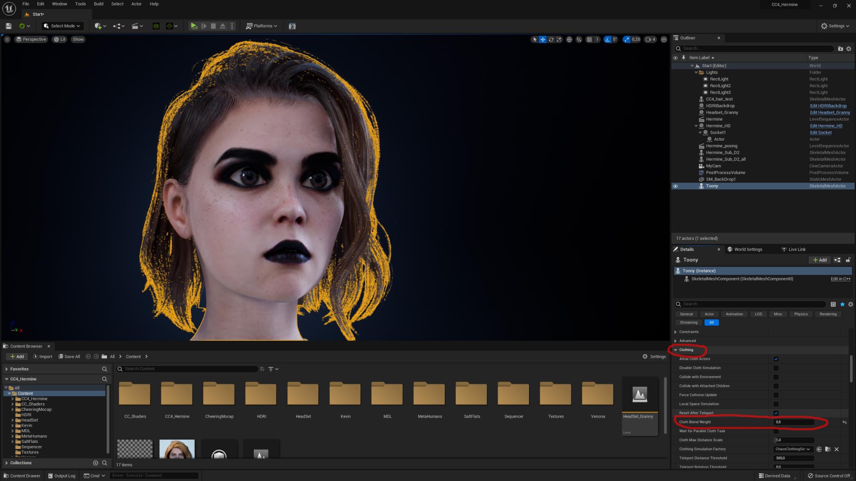Open the play options three-dot menu
Screen dimensions: 856x481
tap(232, 26)
